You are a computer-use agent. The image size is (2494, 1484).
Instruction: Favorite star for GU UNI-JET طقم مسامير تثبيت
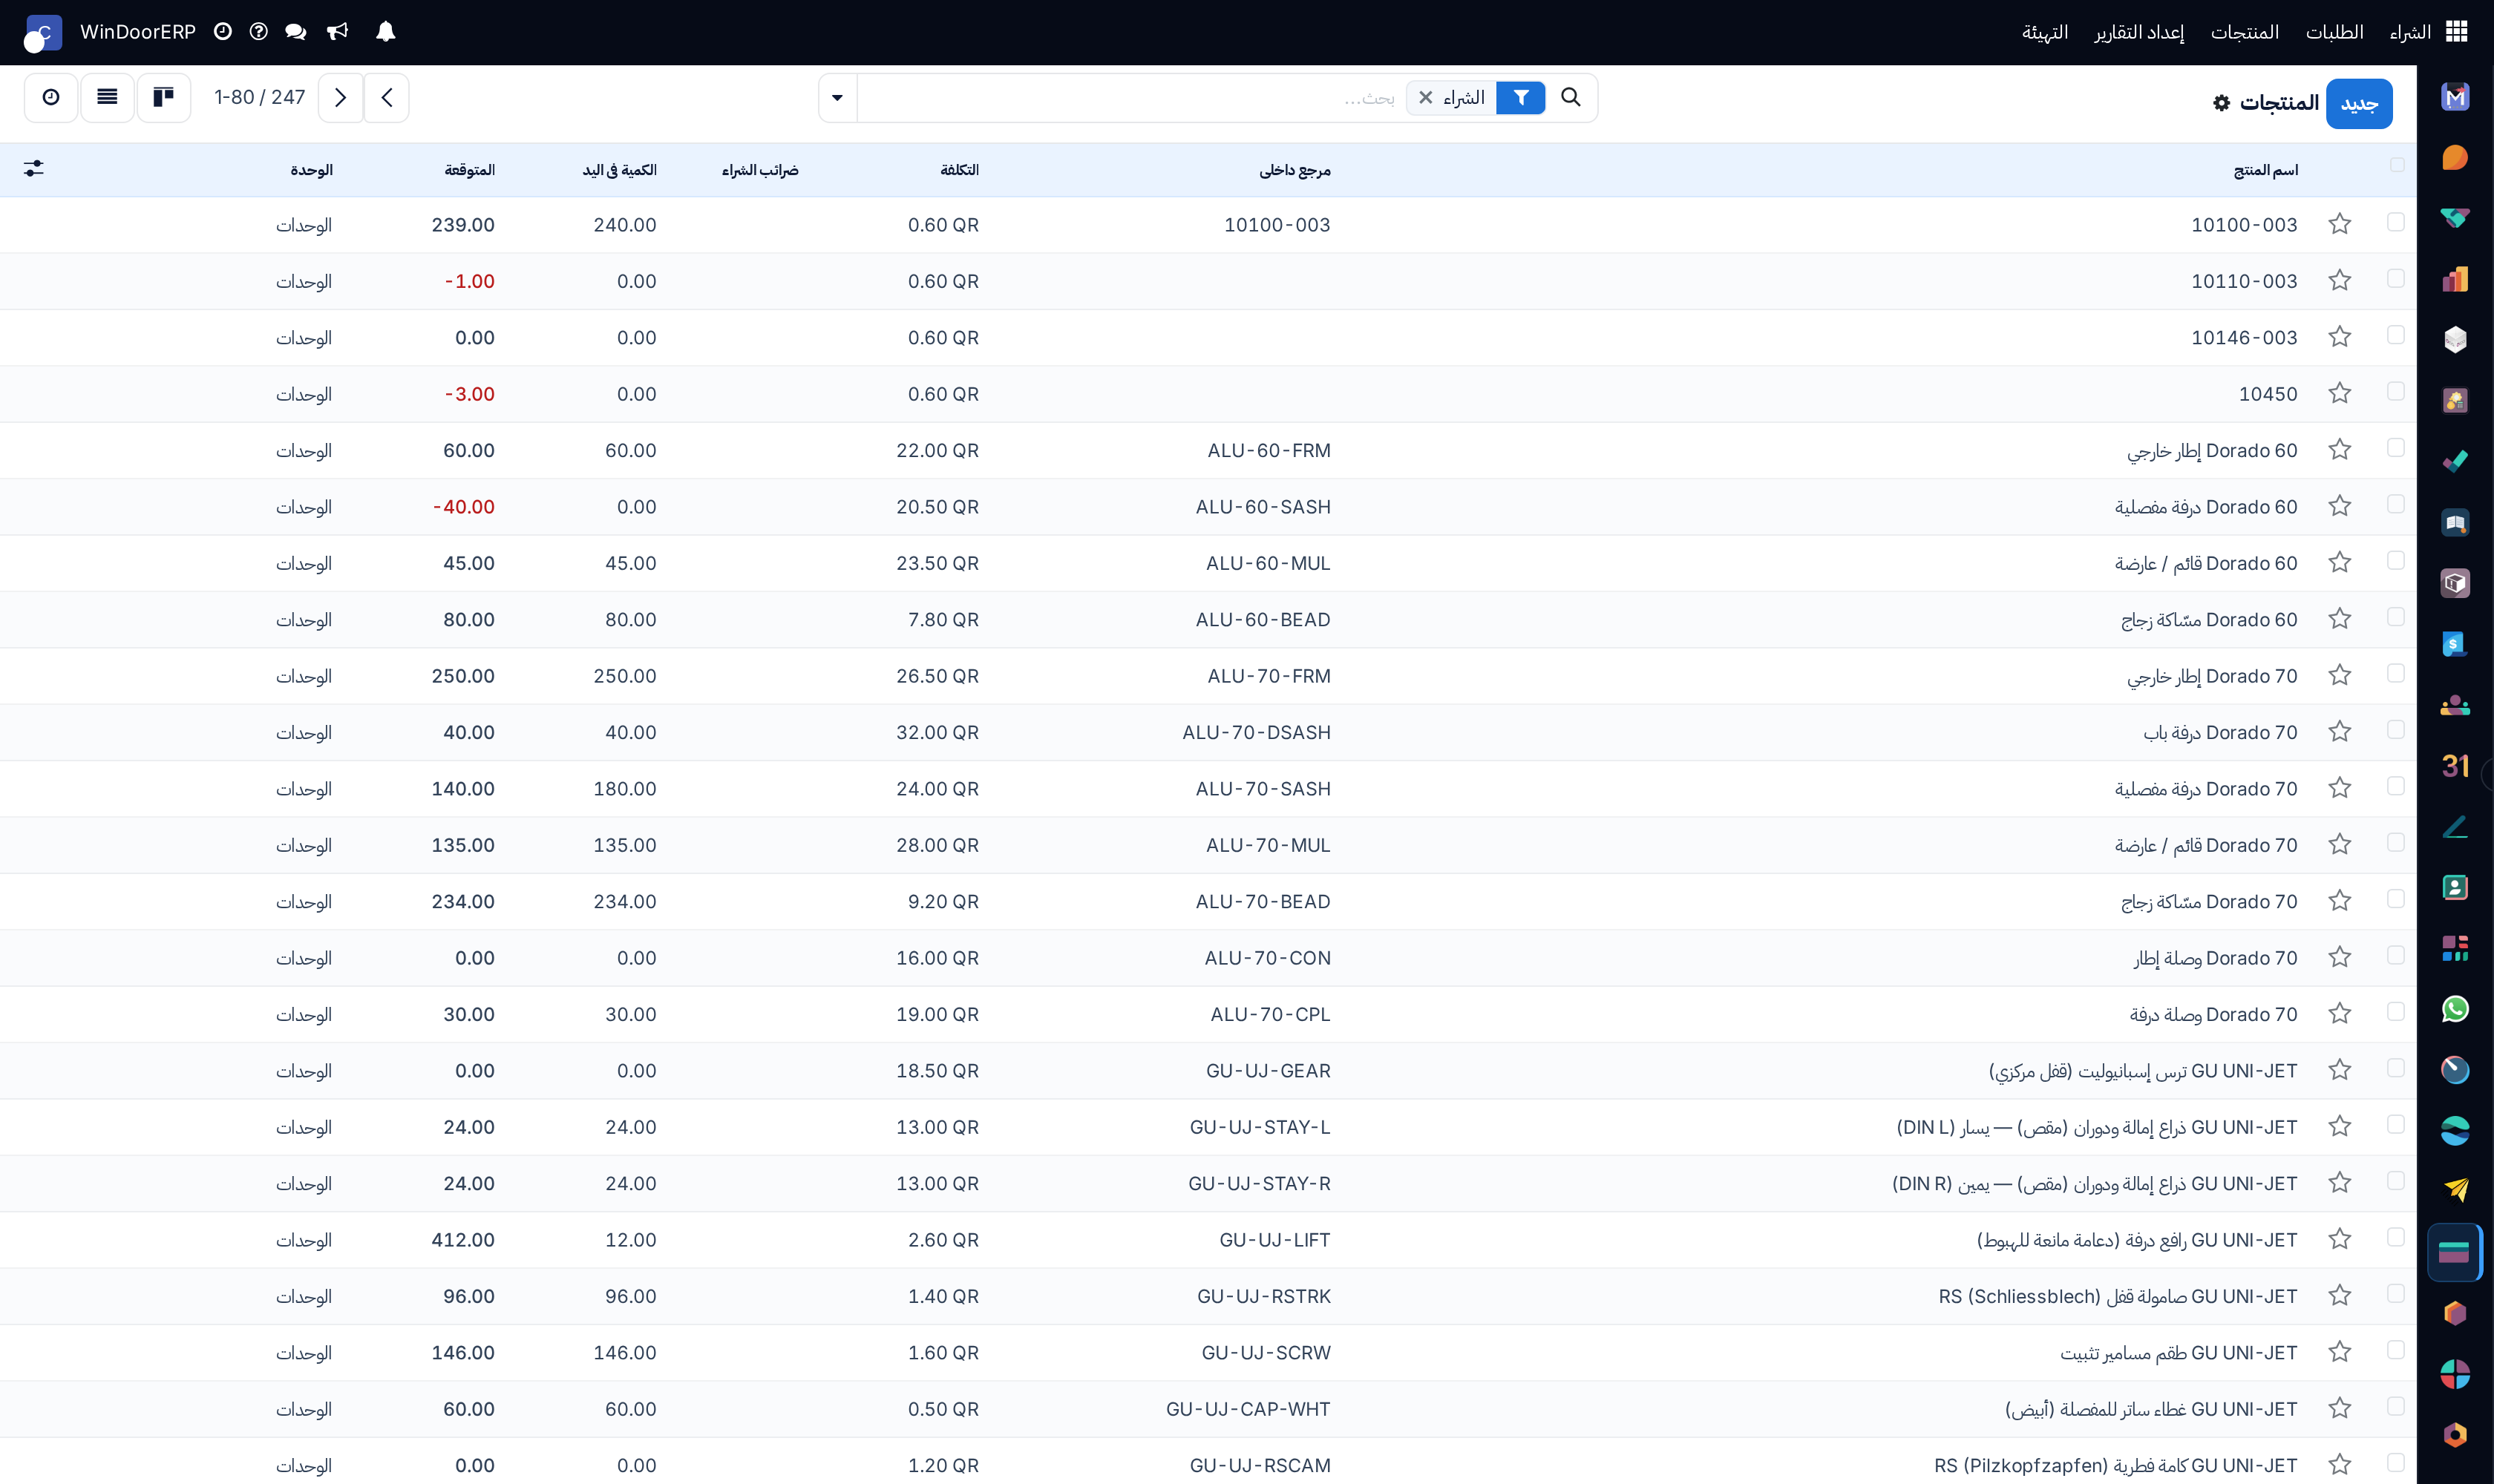2339,1352
